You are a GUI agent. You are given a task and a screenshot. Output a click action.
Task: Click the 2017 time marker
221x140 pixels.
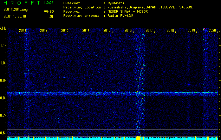[x=149, y=30]
